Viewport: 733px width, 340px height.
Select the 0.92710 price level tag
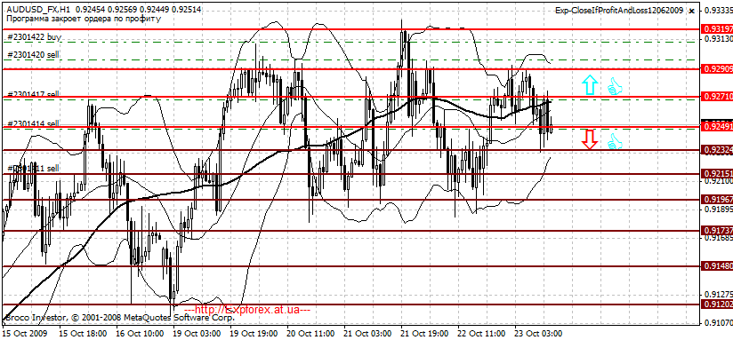(717, 97)
